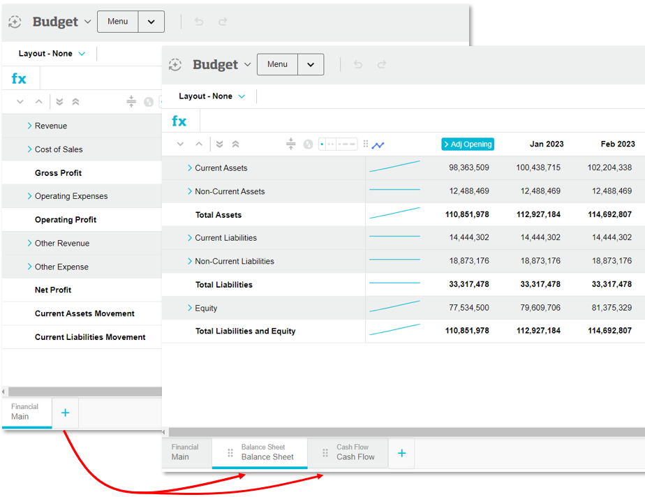This screenshot has height=497, width=645.
Task: Expand the Operating Expenses row
Action: pos(29,196)
